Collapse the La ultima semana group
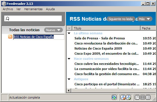 69,33
